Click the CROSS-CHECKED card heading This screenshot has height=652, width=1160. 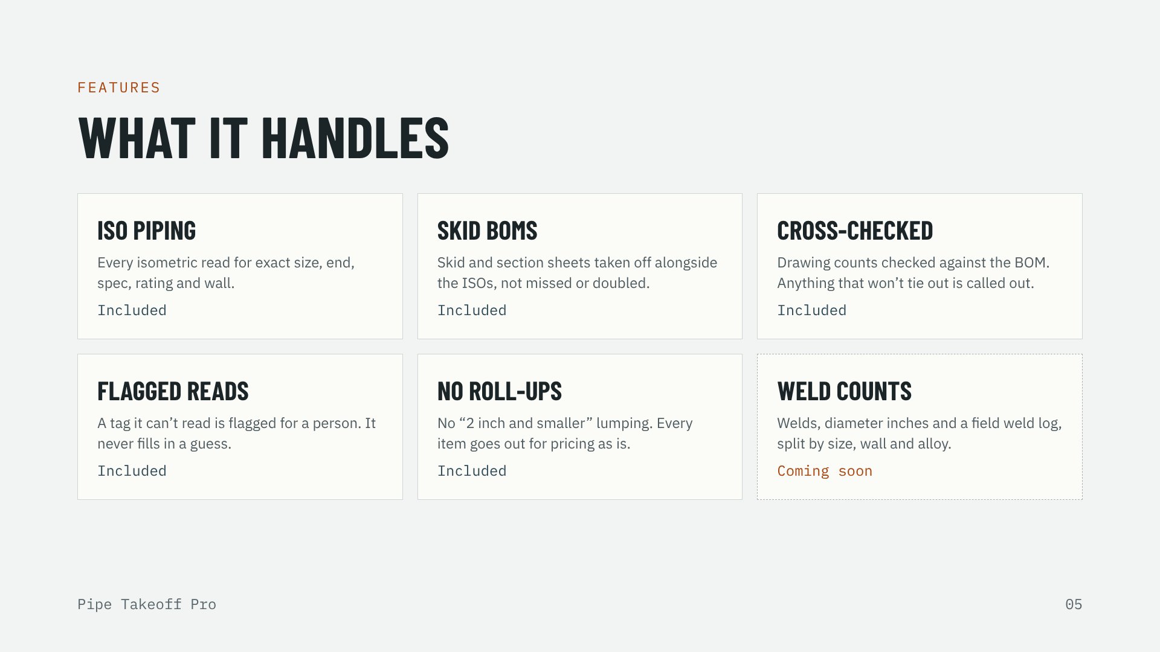855,231
